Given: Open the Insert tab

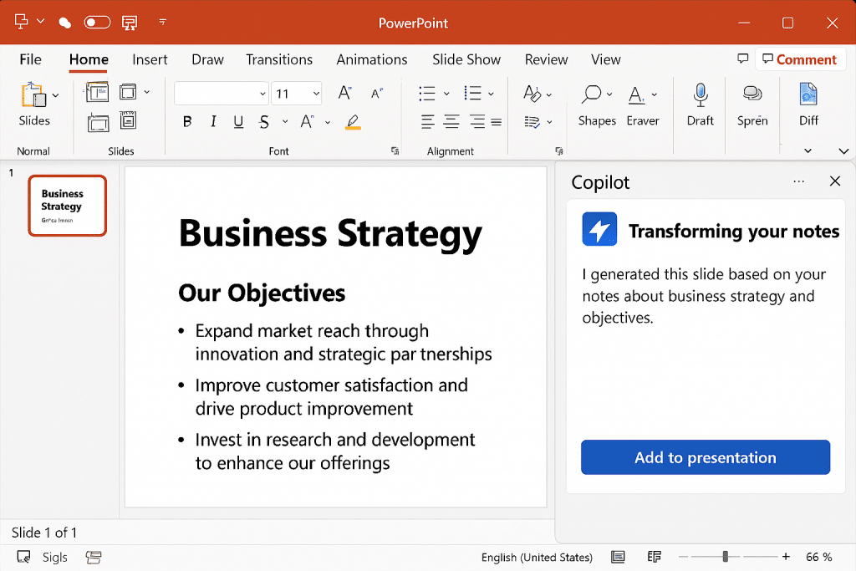Looking at the screenshot, I should [x=150, y=59].
